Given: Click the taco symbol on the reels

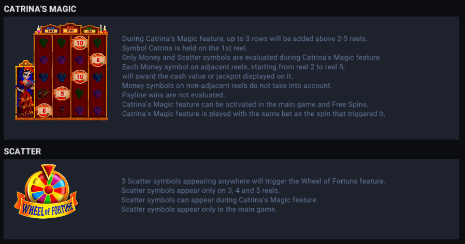Looking at the screenshot, I should pos(44,93).
